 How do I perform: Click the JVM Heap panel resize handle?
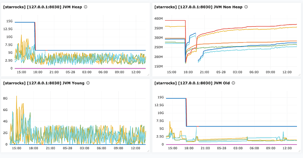(x=148, y=75)
